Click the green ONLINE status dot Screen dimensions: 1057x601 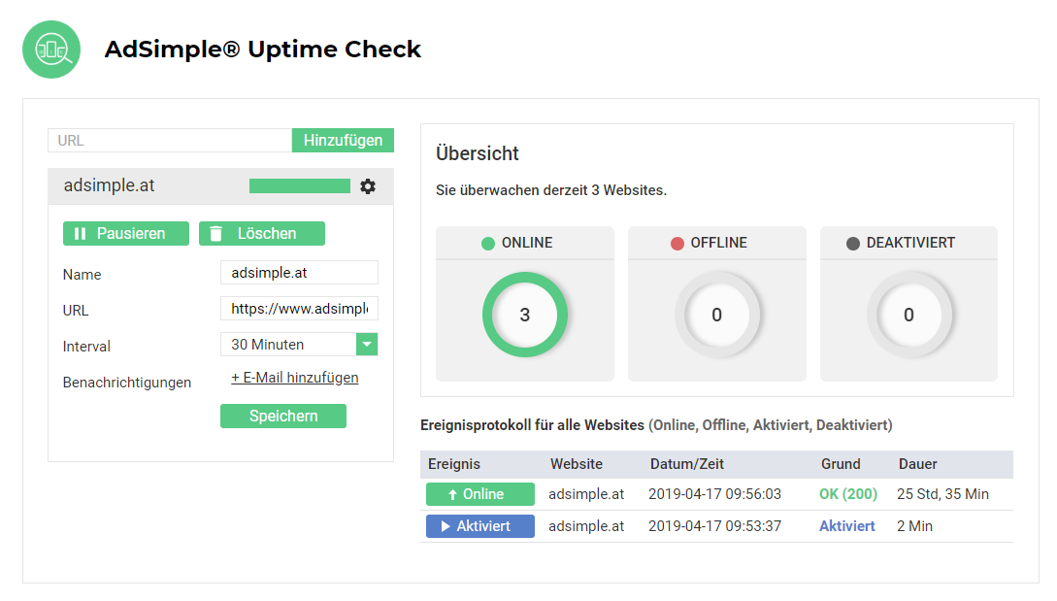488,243
